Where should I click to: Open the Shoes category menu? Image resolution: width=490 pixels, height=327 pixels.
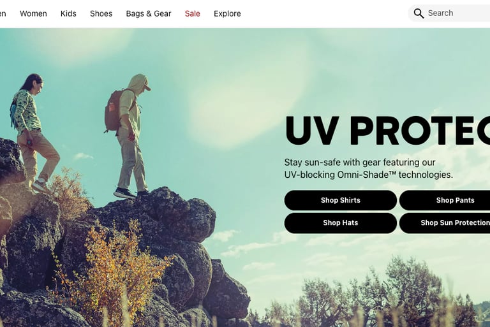point(101,14)
